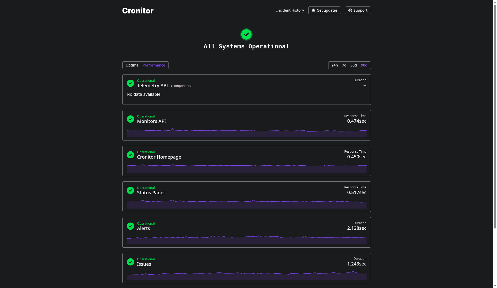Click the 1.243sec duration value
The height and width of the screenshot is (288, 497).
357,264
